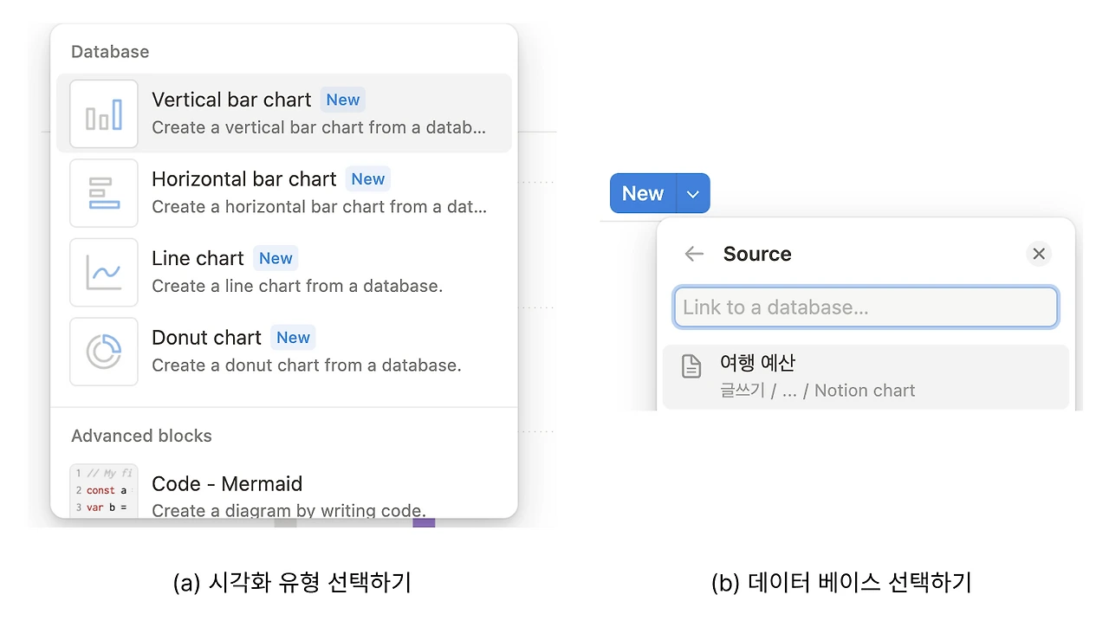
Task: Select the Donut chart icon
Action: [104, 352]
